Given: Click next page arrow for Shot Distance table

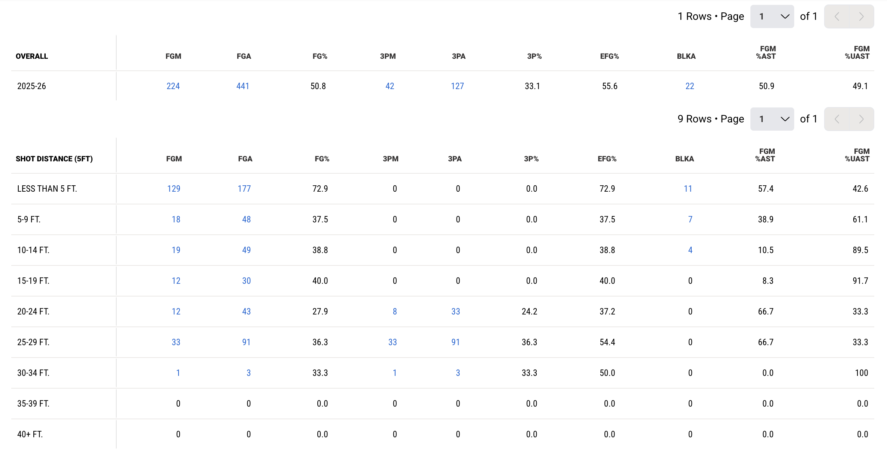Looking at the screenshot, I should 861,119.
